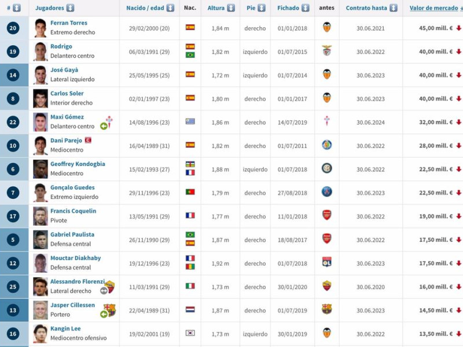This screenshot has width=463, height=347.
Task: Open Geoffrey Kondogbia's name link
Action: coord(78,164)
